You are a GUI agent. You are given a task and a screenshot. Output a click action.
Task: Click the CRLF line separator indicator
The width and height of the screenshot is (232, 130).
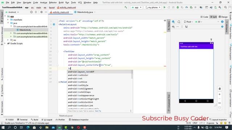coord(195,123)
